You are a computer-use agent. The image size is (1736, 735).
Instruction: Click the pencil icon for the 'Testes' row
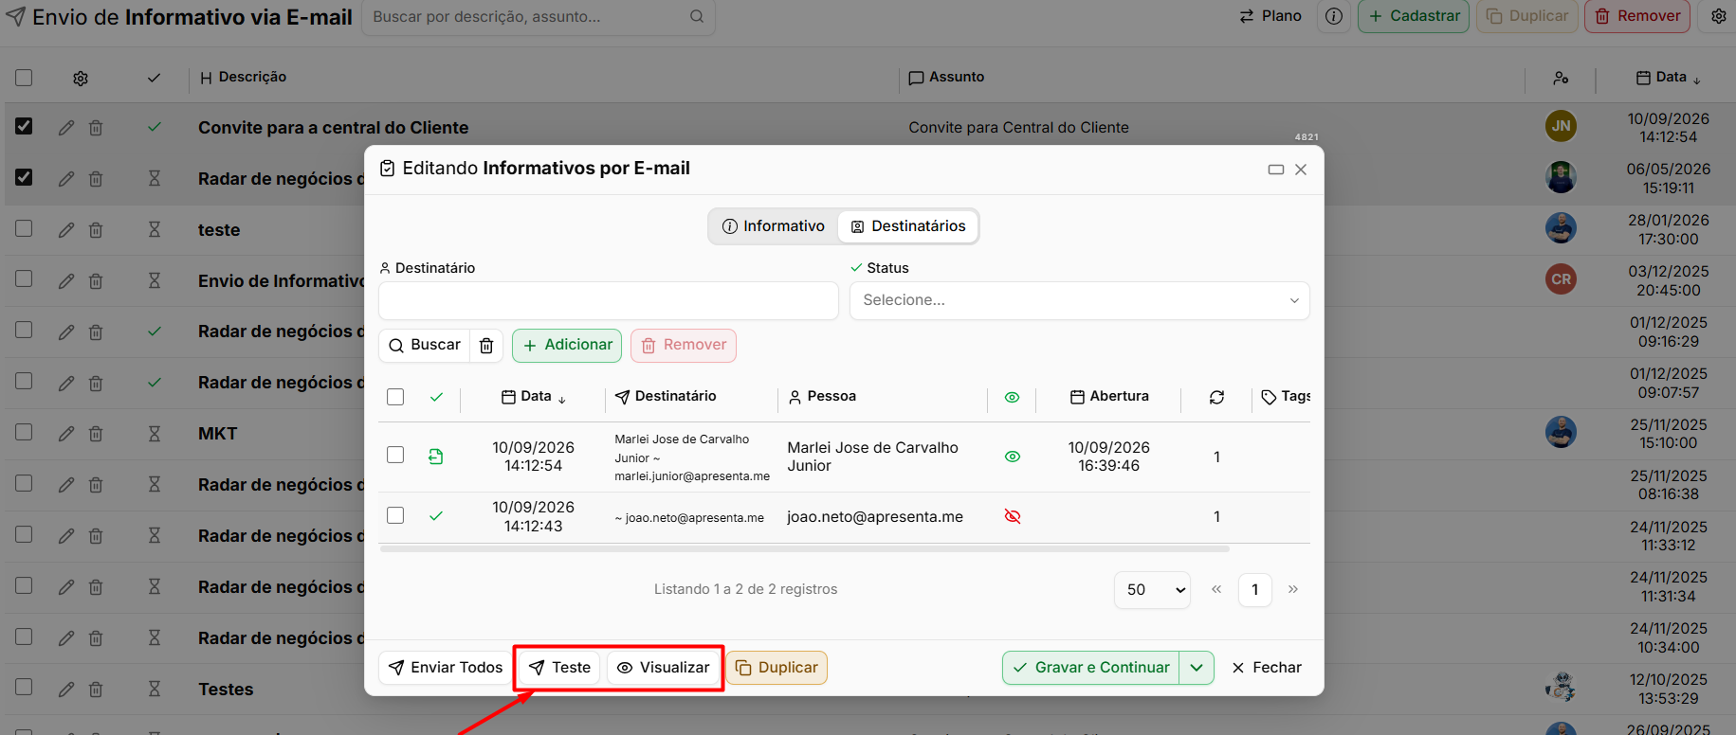tap(66, 690)
